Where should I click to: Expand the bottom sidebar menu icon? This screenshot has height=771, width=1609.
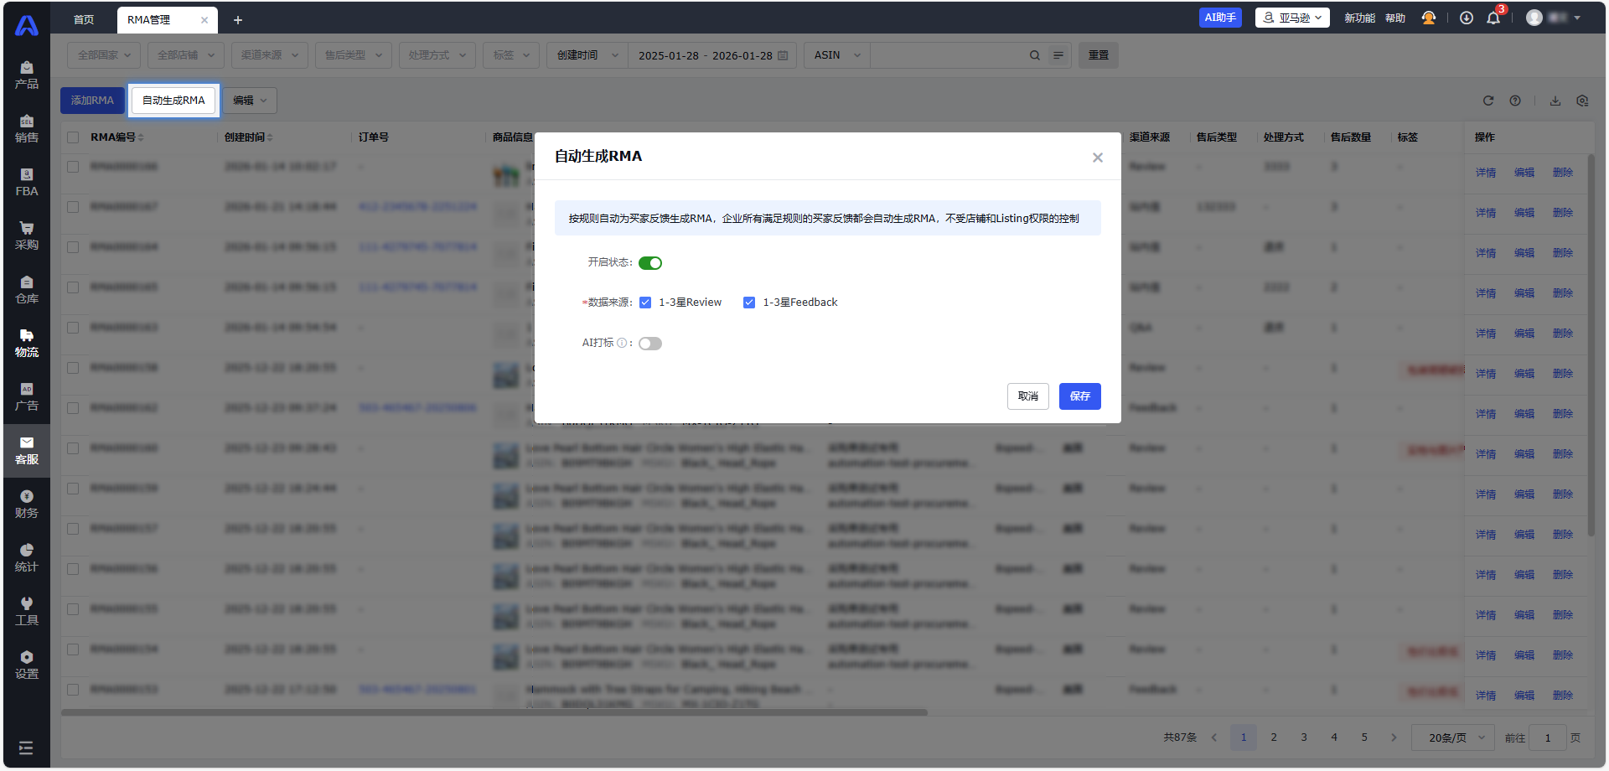(26, 748)
